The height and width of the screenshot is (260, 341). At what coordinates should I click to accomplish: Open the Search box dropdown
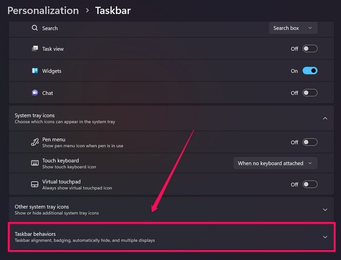293,28
